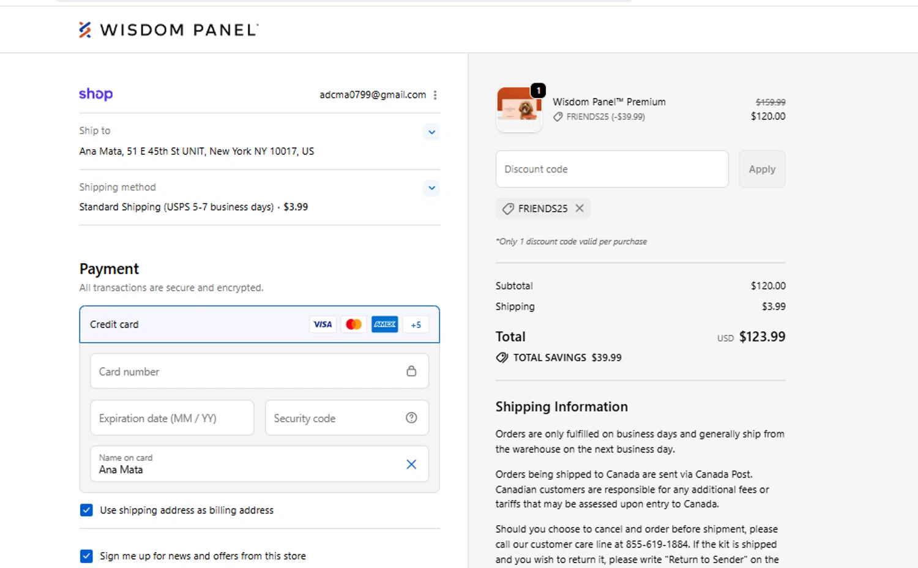The image size is (918, 568).
Task: Click the Shipping $3.99 amount
Action: [774, 307]
